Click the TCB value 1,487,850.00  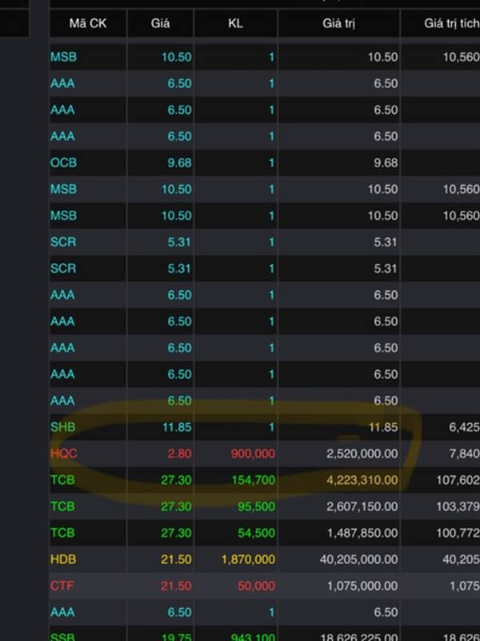[x=362, y=533]
